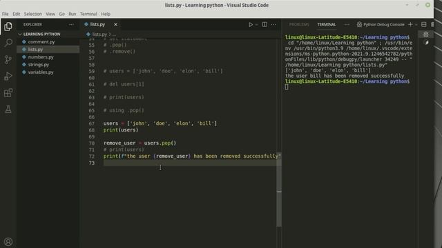This screenshot has height=248, width=442.
Task: Open variables.py in the Explorer
Action: tap(41, 72)
